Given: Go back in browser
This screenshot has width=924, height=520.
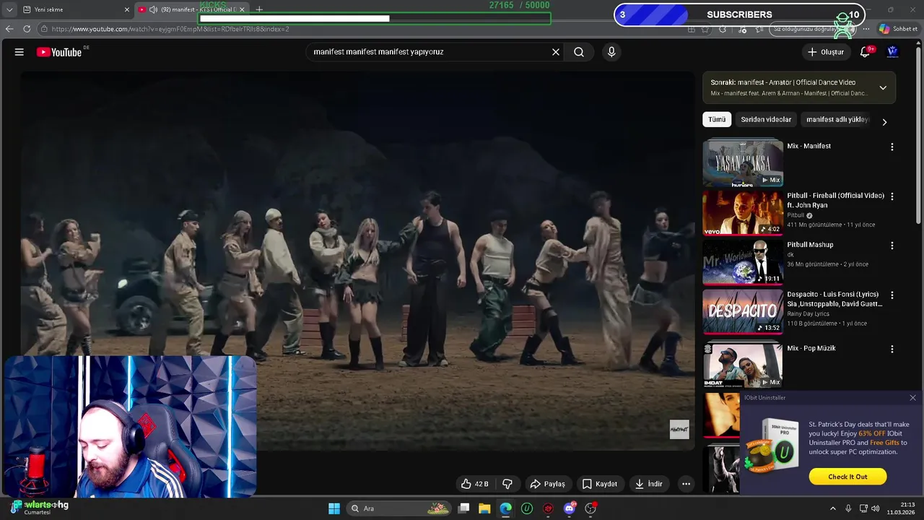Looking at the screenshot, I should pyautogui.click(x=9, y=29).
